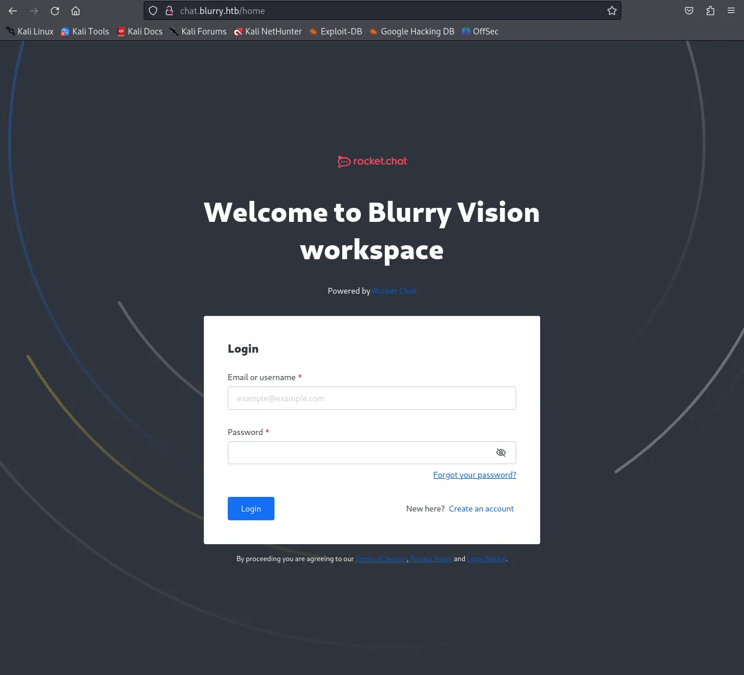This screenshot has width=744, height=675.
Task: Open Forgot your password link
Action: [475, 475]
